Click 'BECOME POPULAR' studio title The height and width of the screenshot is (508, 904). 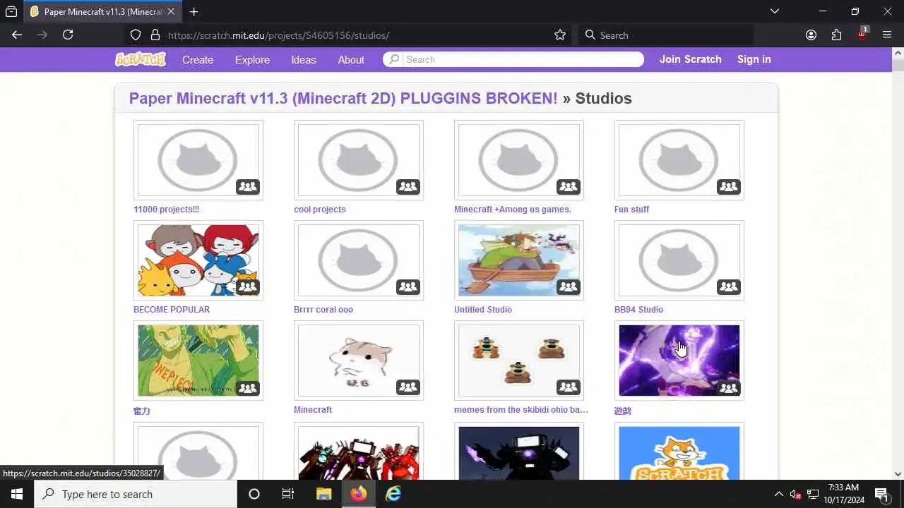172,310
